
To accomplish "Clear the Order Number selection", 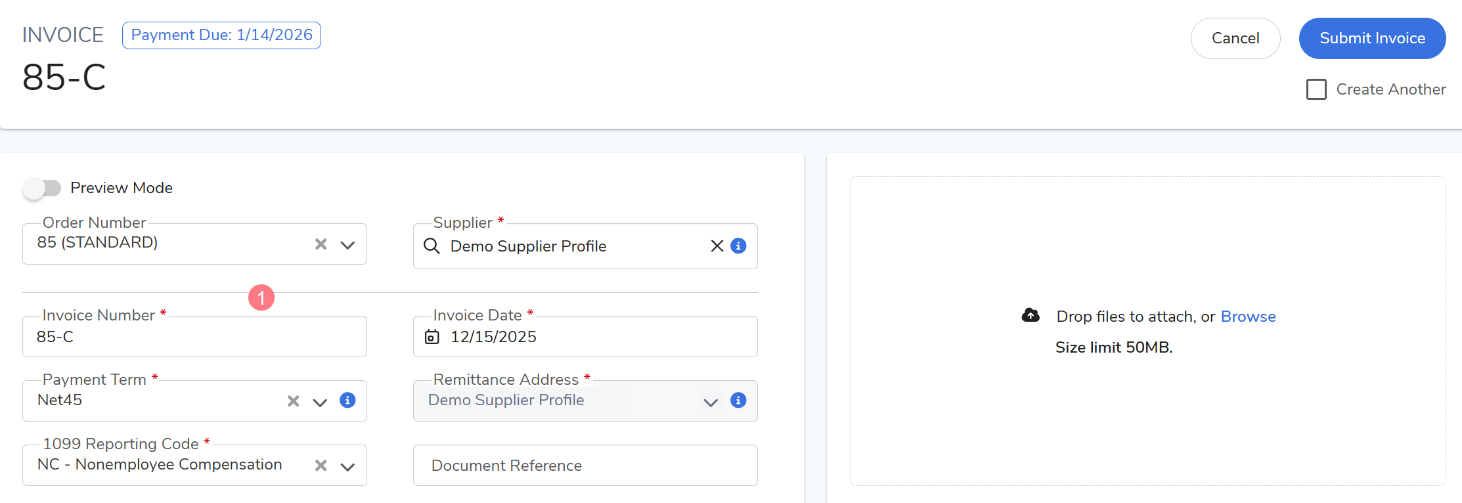I will (321, 244).
